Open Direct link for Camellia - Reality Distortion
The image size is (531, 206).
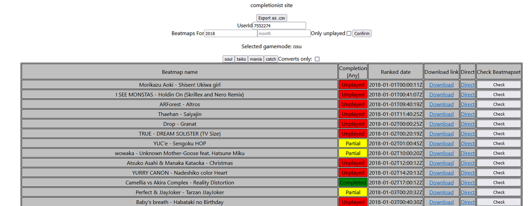468,183
